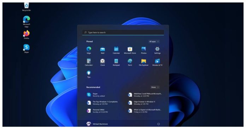Open Microsoft Store from pinned apps
The image size is (246, 129).
[x=130, y=50]
